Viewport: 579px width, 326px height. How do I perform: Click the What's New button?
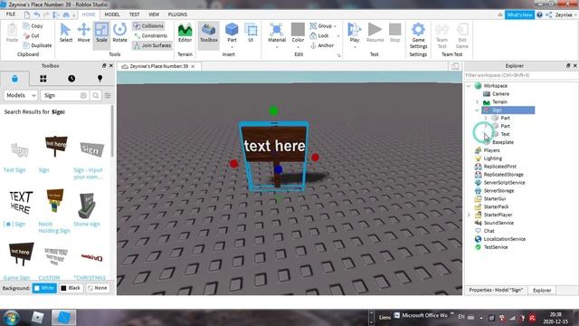[519, 14]
